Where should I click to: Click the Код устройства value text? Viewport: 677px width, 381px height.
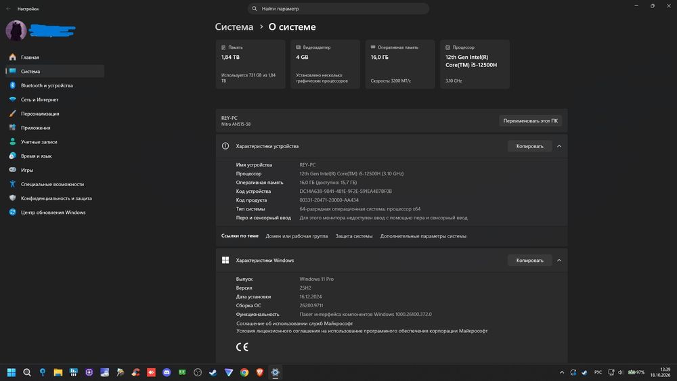tap(346, 191)
